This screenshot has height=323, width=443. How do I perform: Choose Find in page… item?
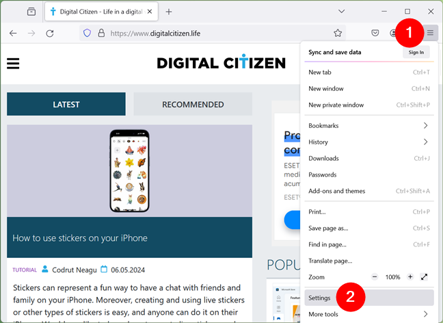click(x=369, y=244)
